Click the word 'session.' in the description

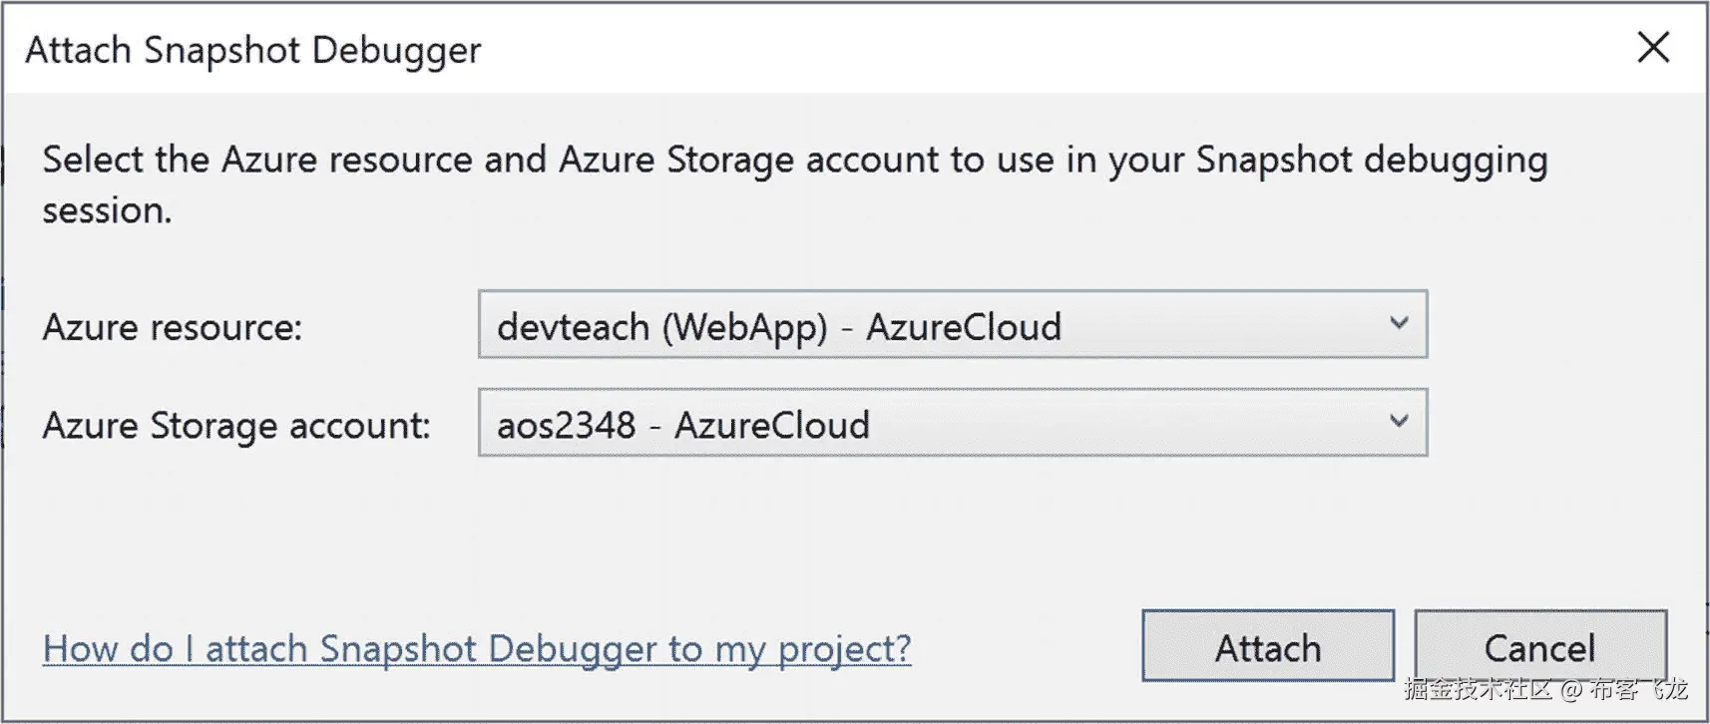pyautogui.click(x=107, y=210)
